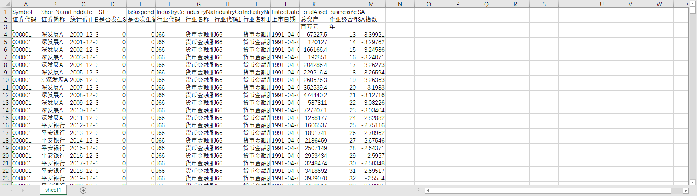Click the vertical scrollbar up arrow
Image resolution: width=697 pixels, height=196 pixels.
tap(693, 4)
